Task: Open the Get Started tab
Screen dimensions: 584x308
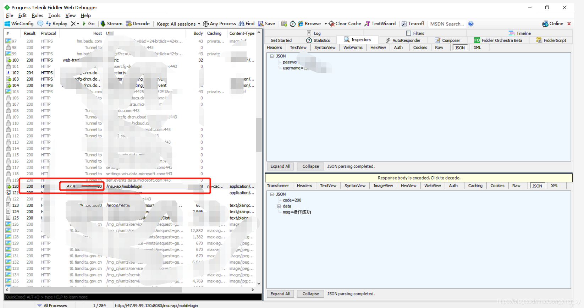Action: [281, 40]
